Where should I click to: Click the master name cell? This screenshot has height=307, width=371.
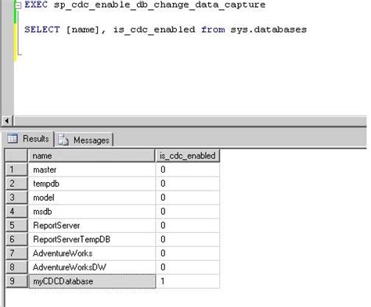coord(92,170)
